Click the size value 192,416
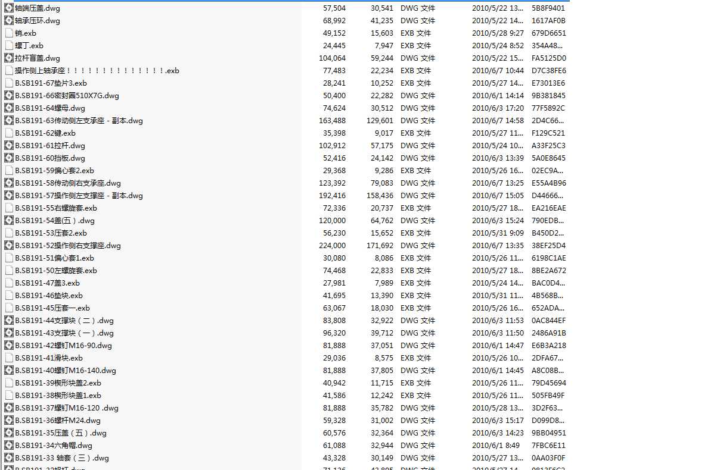 coord(332,196)
